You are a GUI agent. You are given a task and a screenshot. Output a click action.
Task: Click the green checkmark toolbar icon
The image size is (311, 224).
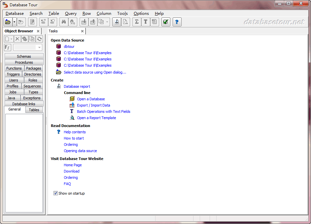point(166,22)
